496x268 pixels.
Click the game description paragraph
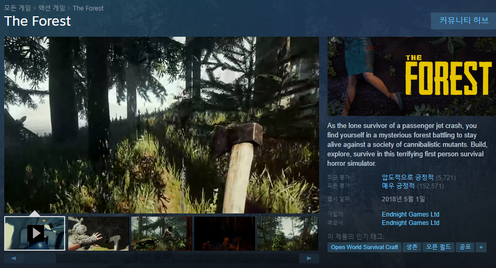point(407,144)
